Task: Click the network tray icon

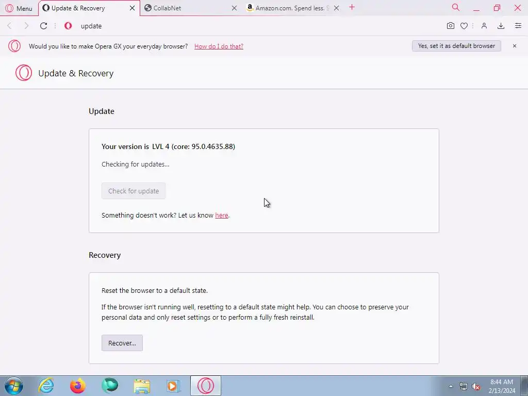Action: click(464, 387)
